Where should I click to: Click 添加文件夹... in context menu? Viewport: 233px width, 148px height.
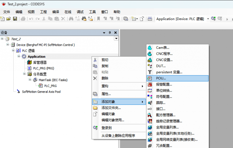click(x=111, y=108)
